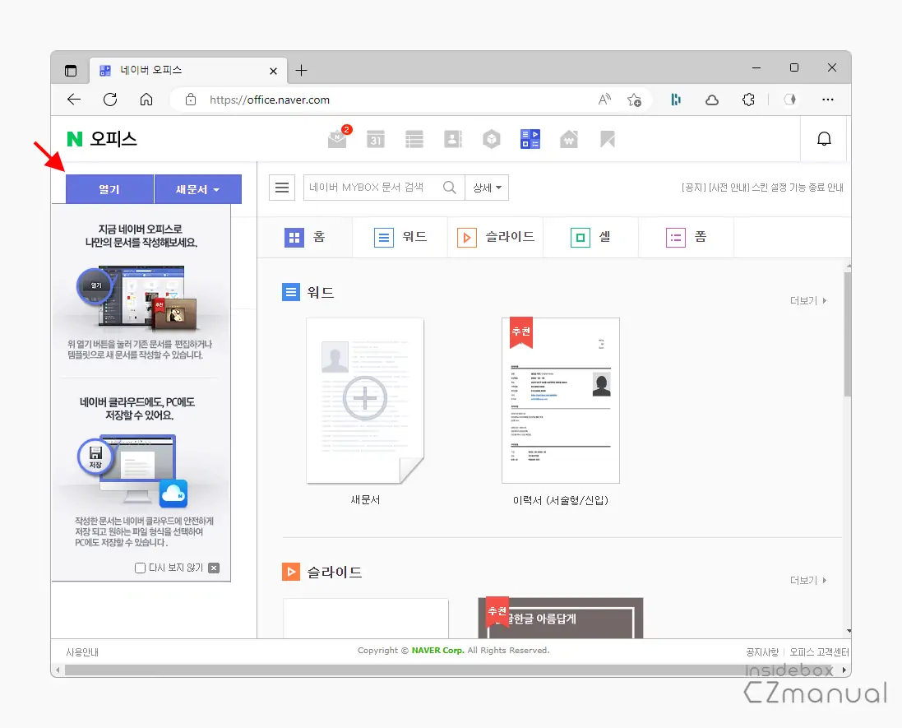Create a 새문서 blank word thumbnail
The height and width of the screenshot is (728, 902).
365,401
